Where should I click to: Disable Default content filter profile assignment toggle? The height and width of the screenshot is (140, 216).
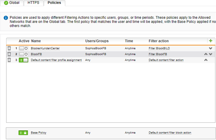pos(23,60)
